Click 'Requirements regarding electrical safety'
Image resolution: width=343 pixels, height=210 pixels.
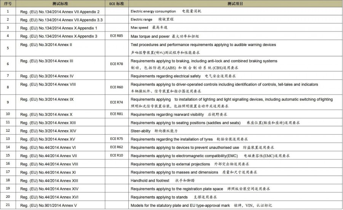166,76
